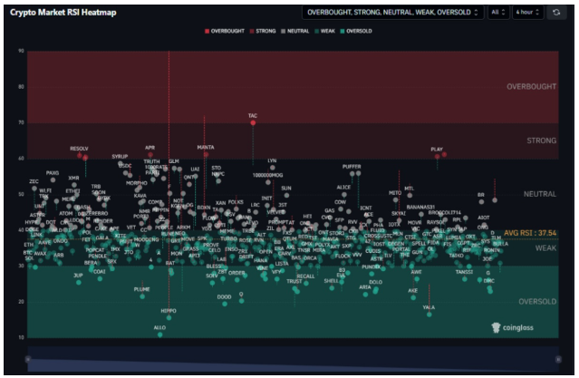
Task: Select the YALA marker dot
Action: click(x=429, y=314)
